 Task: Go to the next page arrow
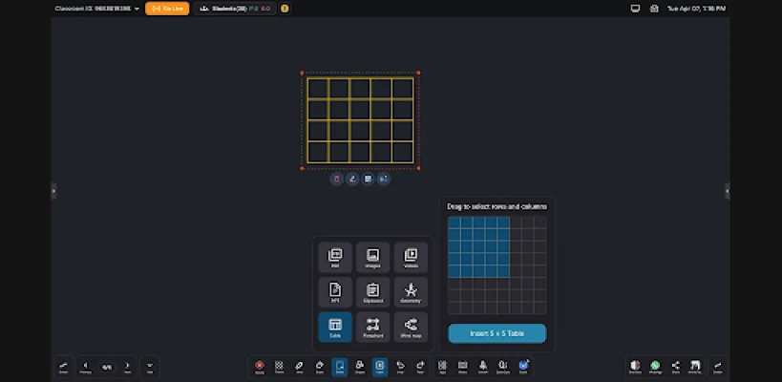coord(127,366)
